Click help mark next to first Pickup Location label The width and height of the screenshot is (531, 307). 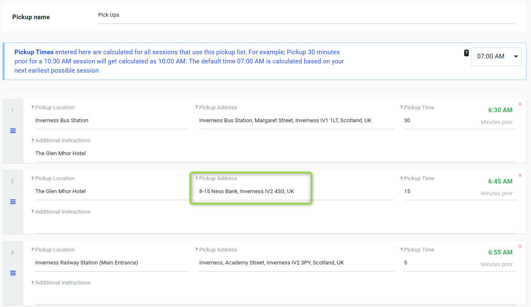[33, 108]
